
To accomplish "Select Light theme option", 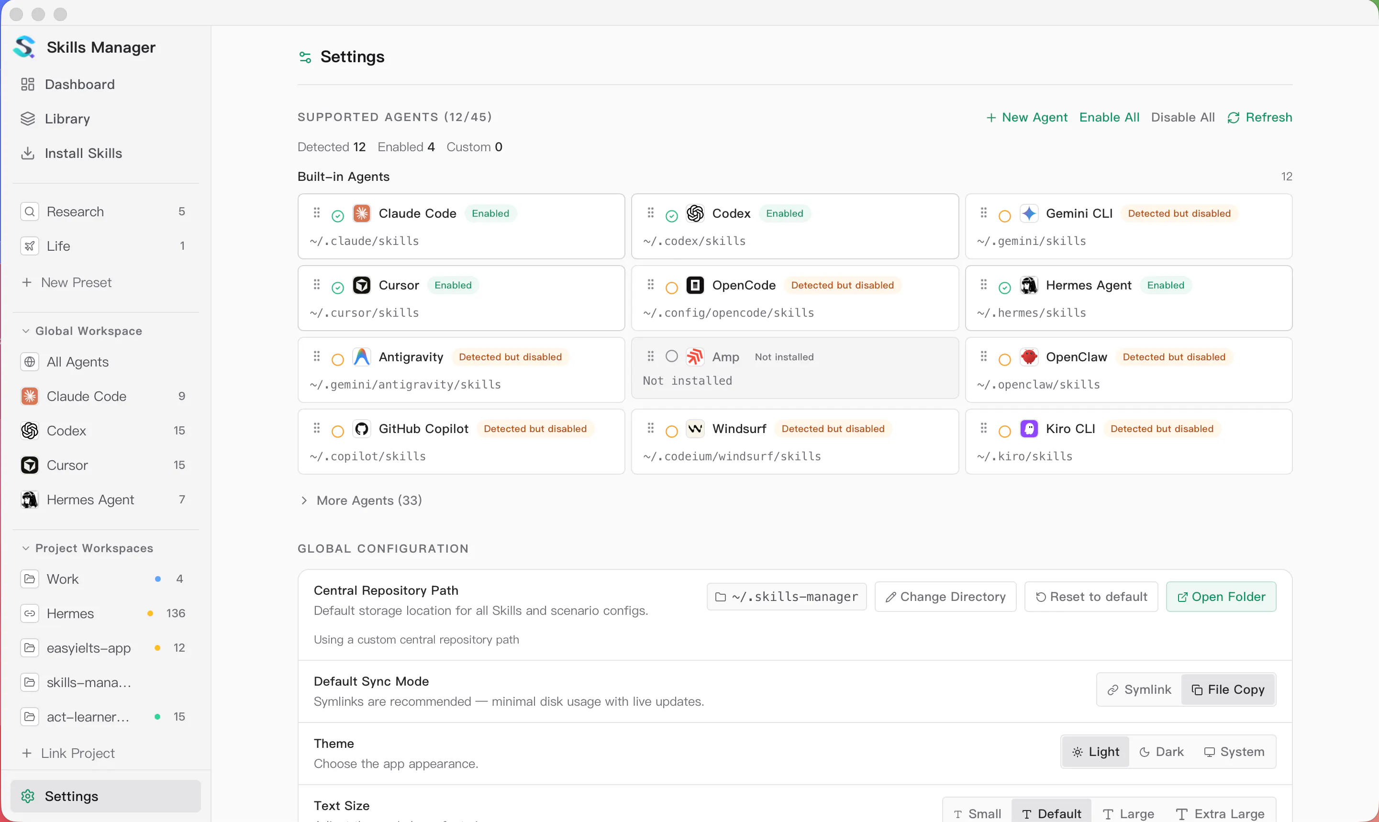I will [1095, 752].
